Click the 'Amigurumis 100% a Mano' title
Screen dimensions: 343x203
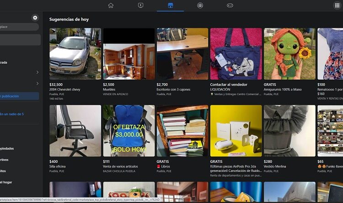283,89
